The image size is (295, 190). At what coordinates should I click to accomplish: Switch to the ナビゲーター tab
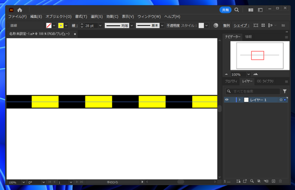tap(233, 37)
